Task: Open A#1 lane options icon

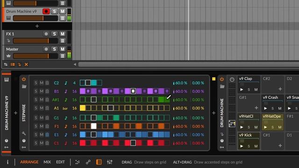Action: pyautogui.click(x=47, y=99)
